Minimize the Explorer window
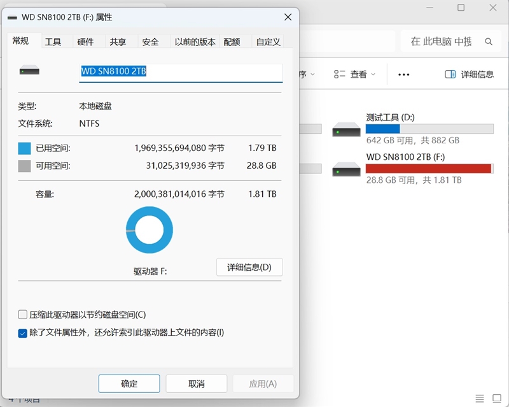Image resolution: width=509 pixels, height=407 pixels. tap(430, 8)
